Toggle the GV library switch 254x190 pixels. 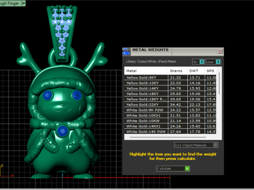click(x=198, y=62)
